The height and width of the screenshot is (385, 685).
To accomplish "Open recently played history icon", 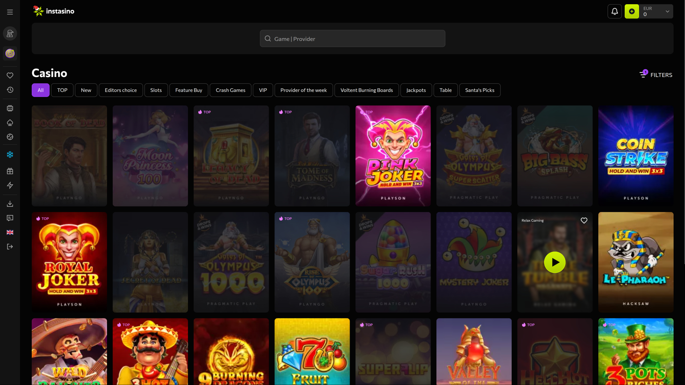I will (x=10, y=90).
